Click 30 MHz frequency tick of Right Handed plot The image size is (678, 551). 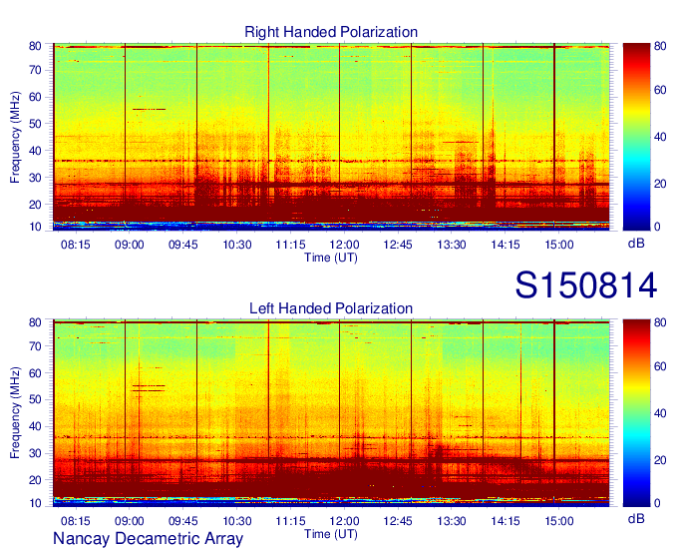(35, 178)
